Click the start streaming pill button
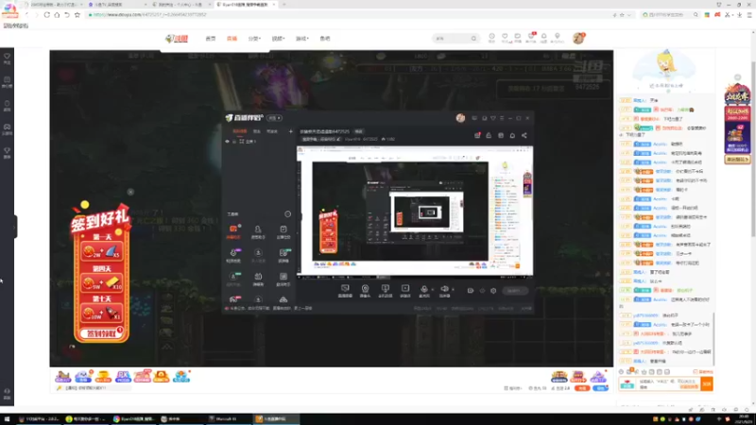This screenshot has height=425, width=756. tap(515, 291)
